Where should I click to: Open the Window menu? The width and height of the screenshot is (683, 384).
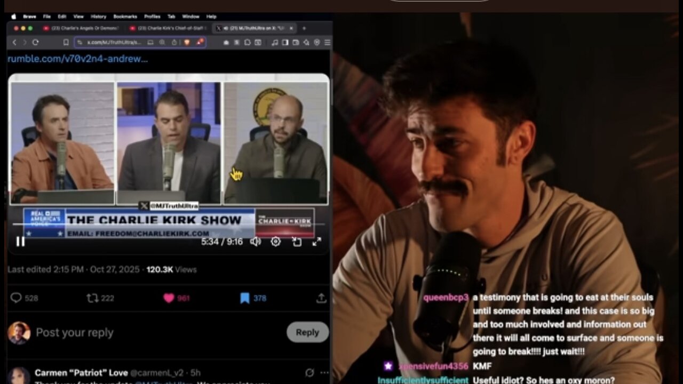(190, 17)
